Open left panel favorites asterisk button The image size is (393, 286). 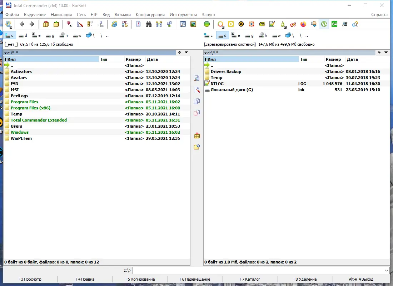[179, 53]
